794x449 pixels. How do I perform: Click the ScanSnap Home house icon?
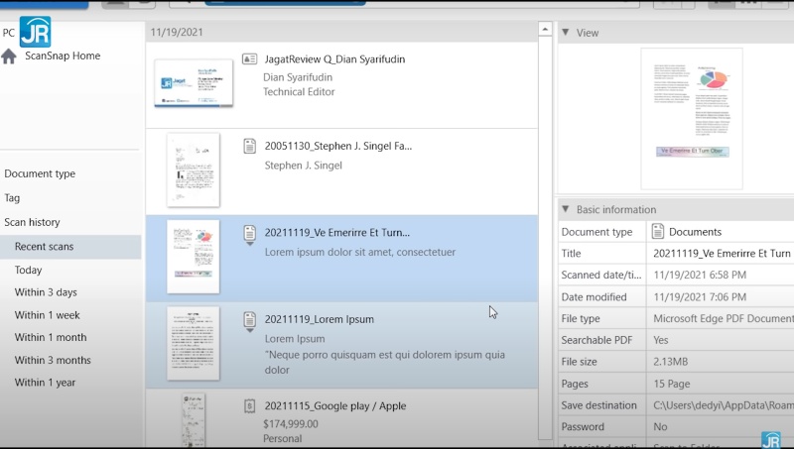pyautogui.click(x=9, y=56)
